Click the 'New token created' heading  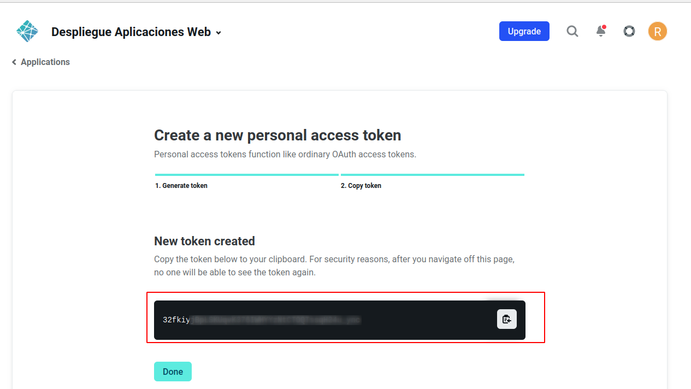204,241
